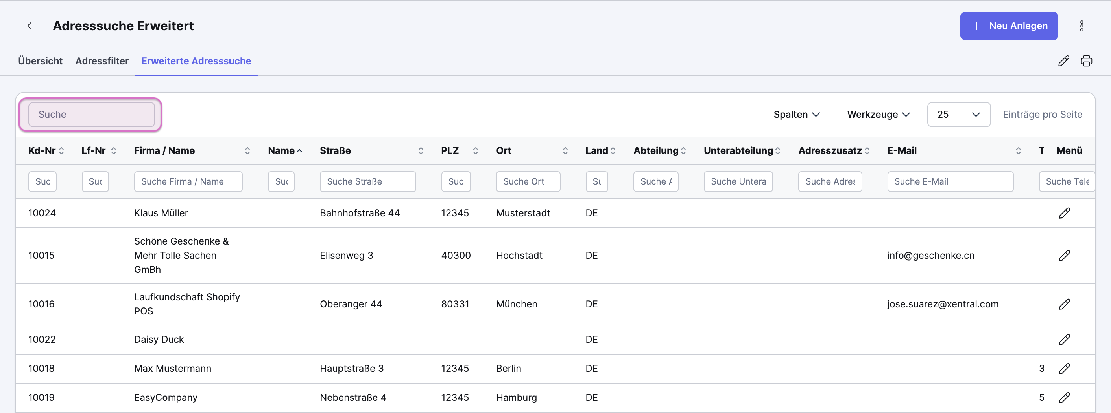Open the three-dot more options menu
This screenshot has width=1111, height=413.
coord(1081,26)
